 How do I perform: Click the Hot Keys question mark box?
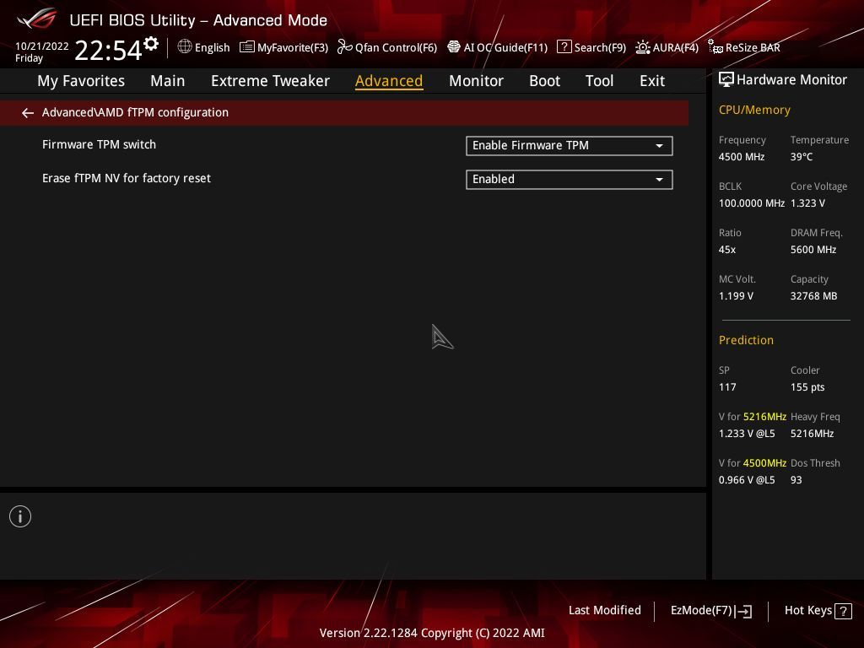(843, 611)
